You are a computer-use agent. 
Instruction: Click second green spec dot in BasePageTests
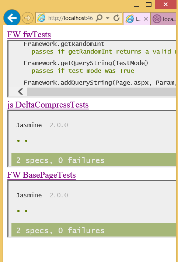tap(26, 211)
